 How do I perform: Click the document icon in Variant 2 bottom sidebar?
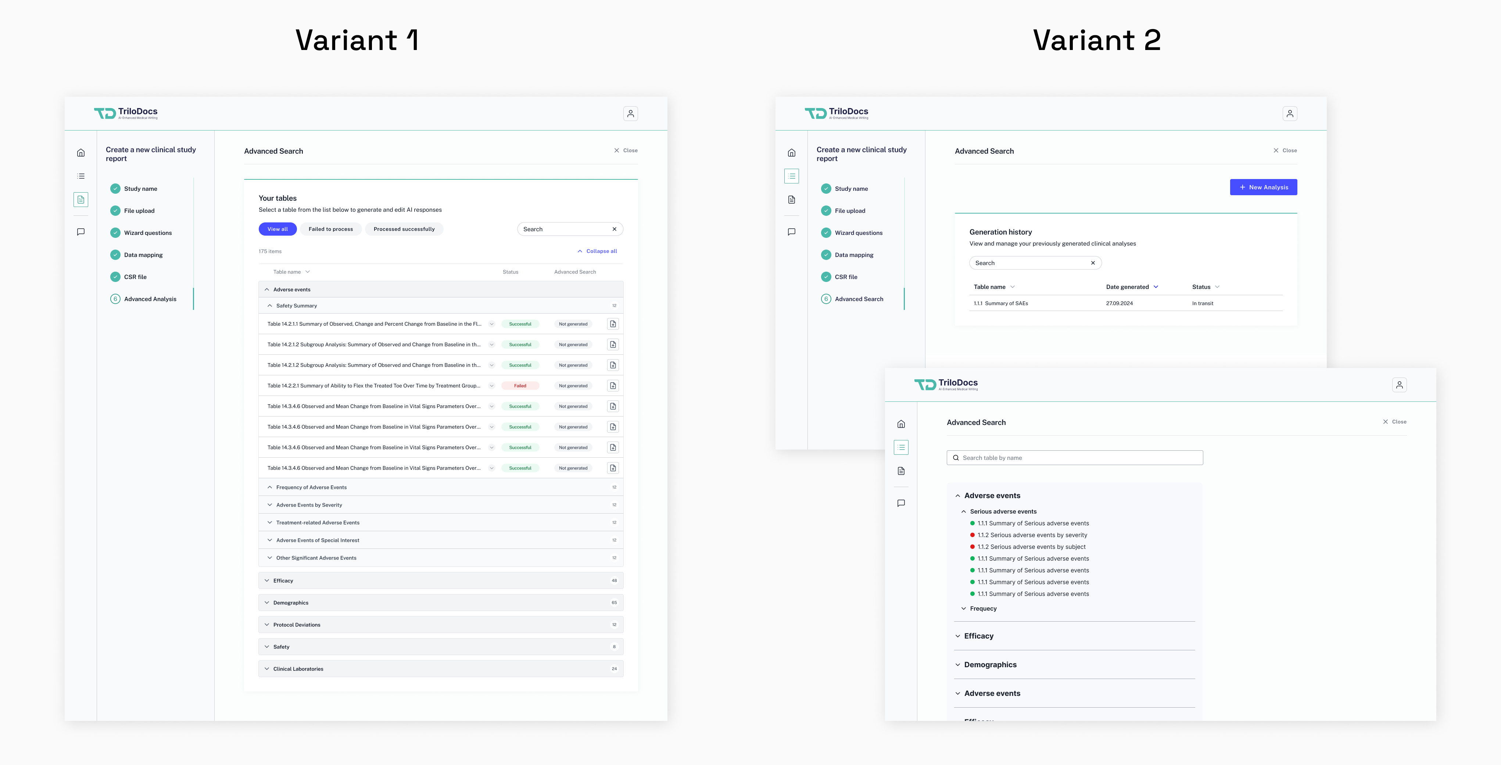[x=901, y=471]
